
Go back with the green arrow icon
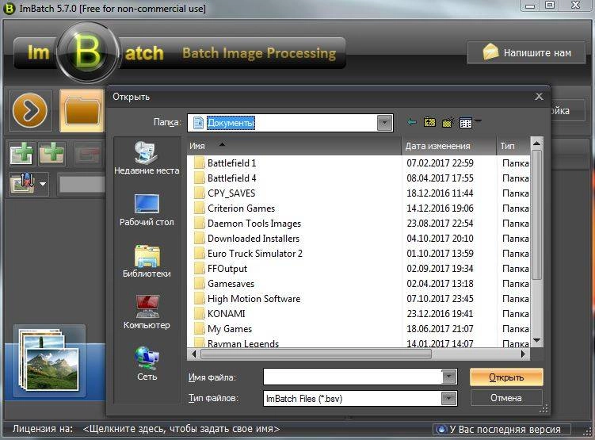[x=412, y=122]
